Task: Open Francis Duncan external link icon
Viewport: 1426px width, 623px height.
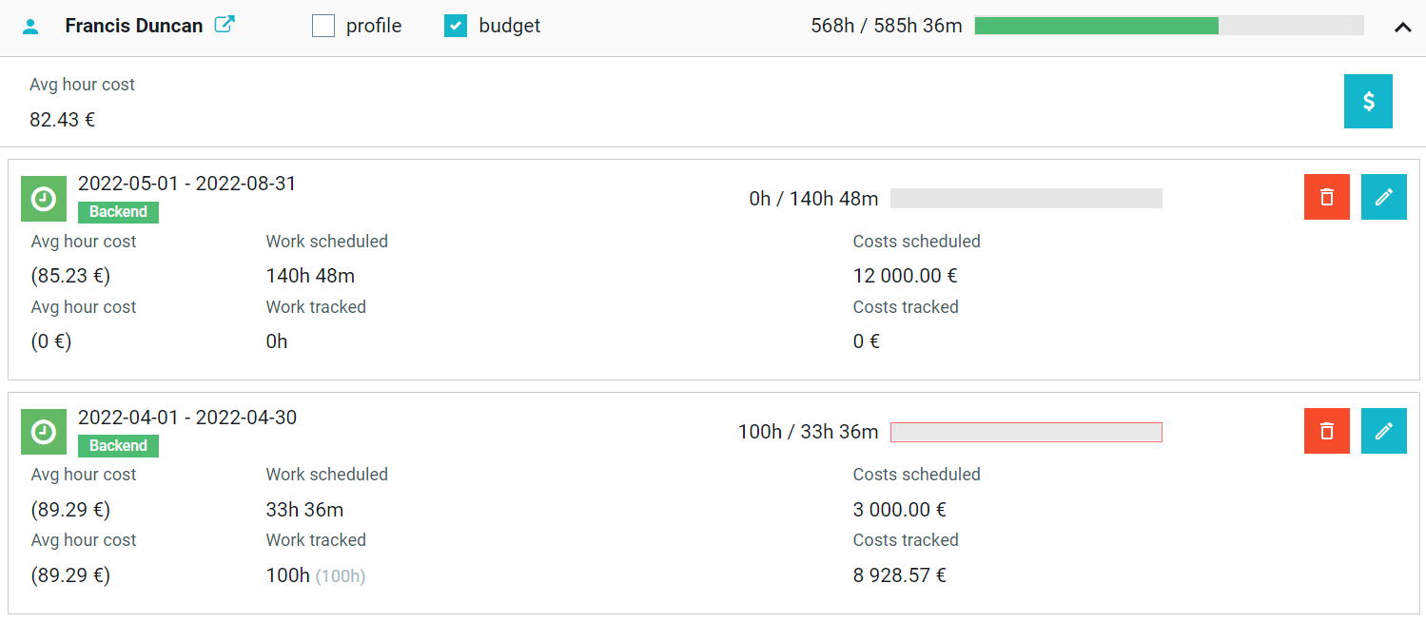Action: click(225, 25)
